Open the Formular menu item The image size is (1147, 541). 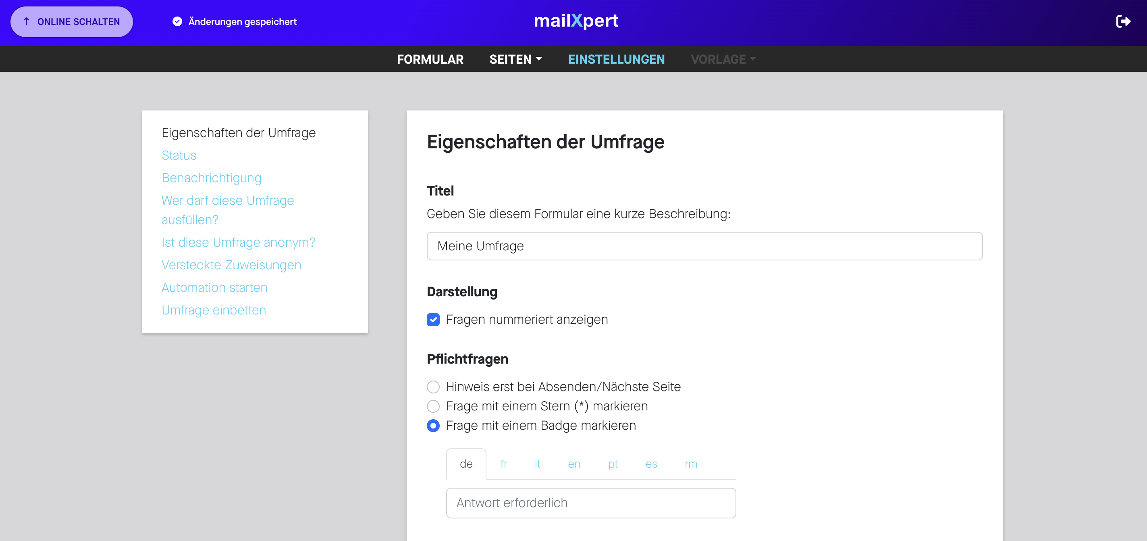click(x=430, y=59)
